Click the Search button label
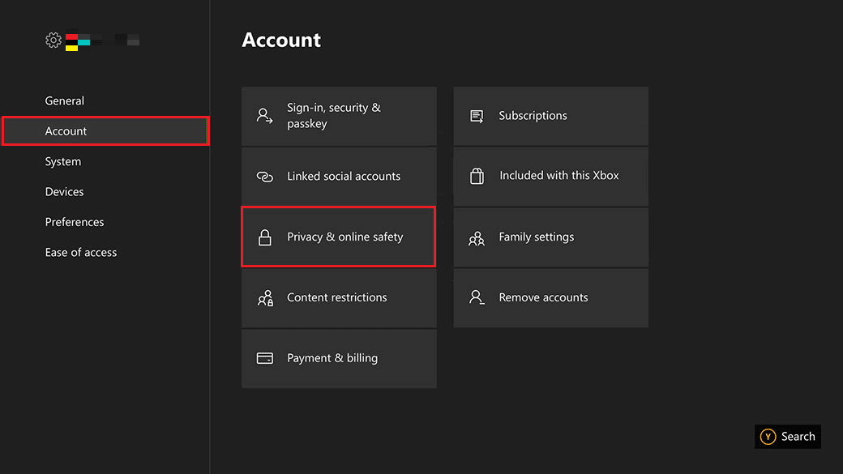Screen dimensions: 843x474 tap(798, 437)
